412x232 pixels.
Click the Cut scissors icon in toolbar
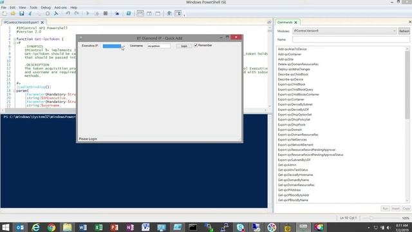pyautogui.click(x=30, y=14)
